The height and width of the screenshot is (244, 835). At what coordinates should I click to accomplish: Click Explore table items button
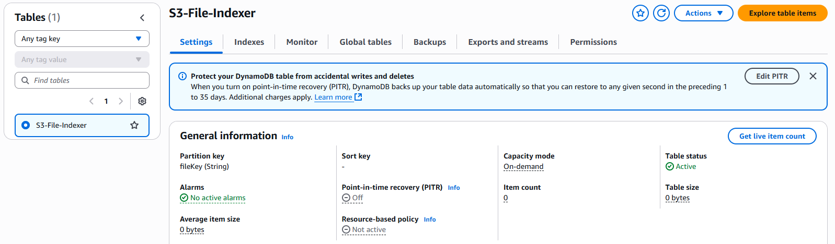[x=782, y=14]
